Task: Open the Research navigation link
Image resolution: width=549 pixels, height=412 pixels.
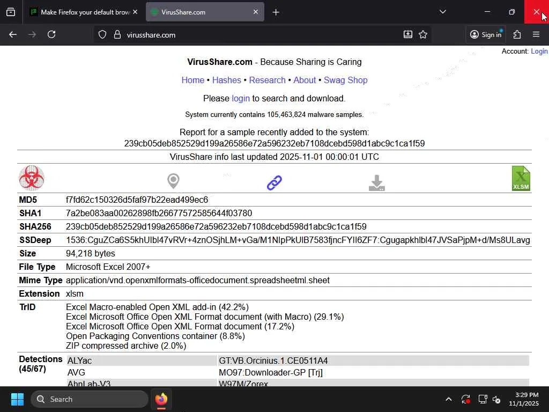Action: pos(267,80)
